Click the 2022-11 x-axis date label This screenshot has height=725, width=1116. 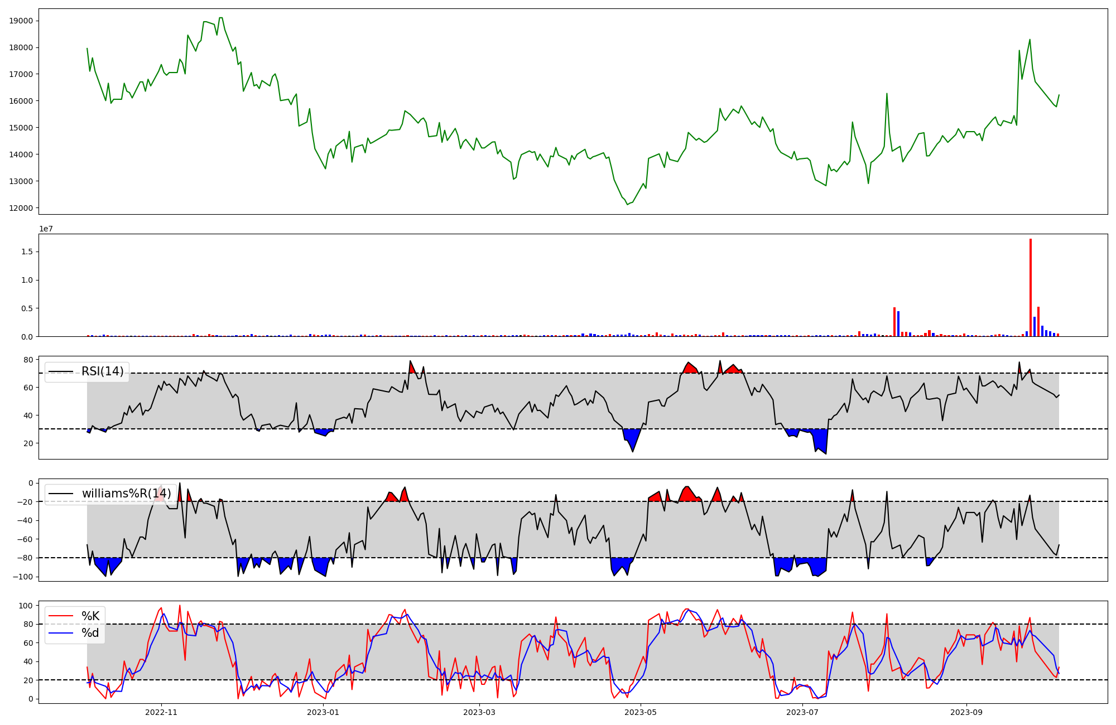pos(161,712)
